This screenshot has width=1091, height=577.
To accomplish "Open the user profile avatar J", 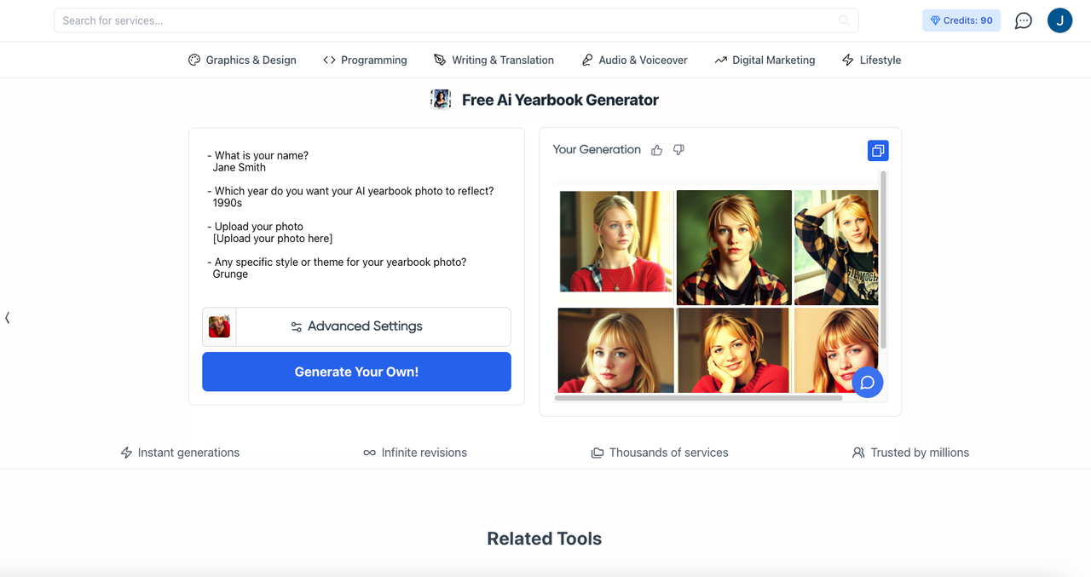I will pos(1059,20).
